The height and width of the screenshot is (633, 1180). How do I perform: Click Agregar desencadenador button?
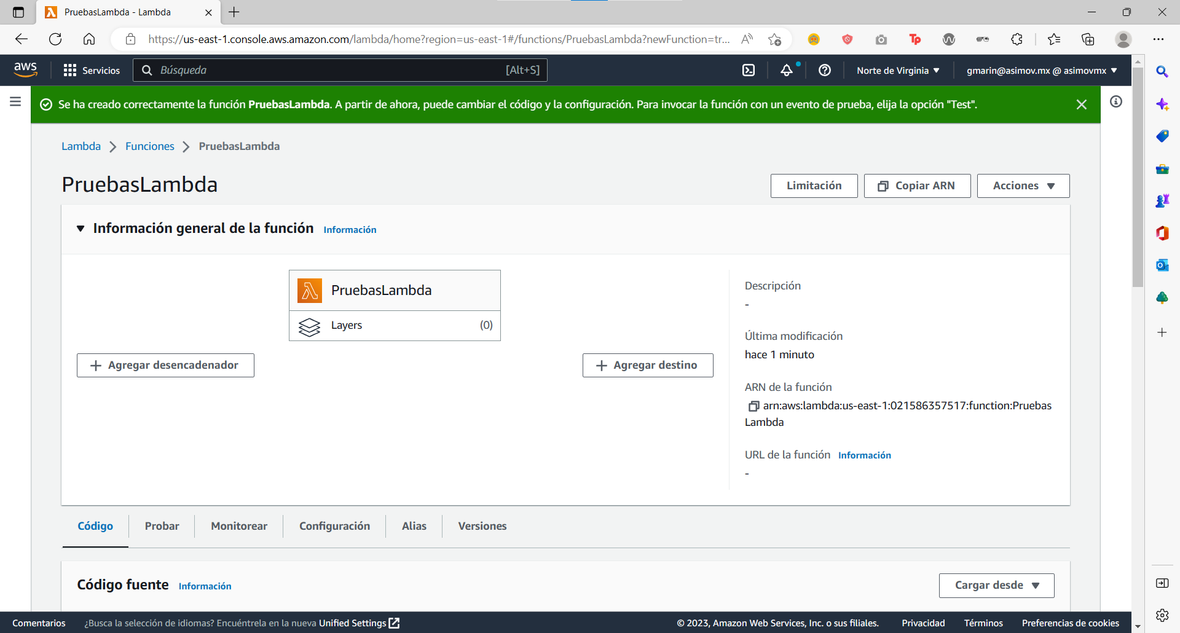click(x=165, y=365)
